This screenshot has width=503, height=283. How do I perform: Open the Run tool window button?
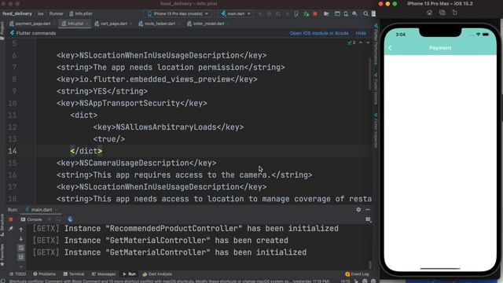(129, 274)
